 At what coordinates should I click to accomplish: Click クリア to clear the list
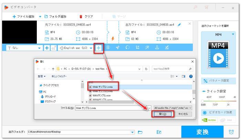(86, 17)
